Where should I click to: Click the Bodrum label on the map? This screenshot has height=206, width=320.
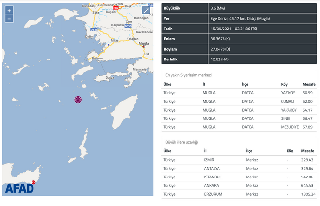pos(96,59)
